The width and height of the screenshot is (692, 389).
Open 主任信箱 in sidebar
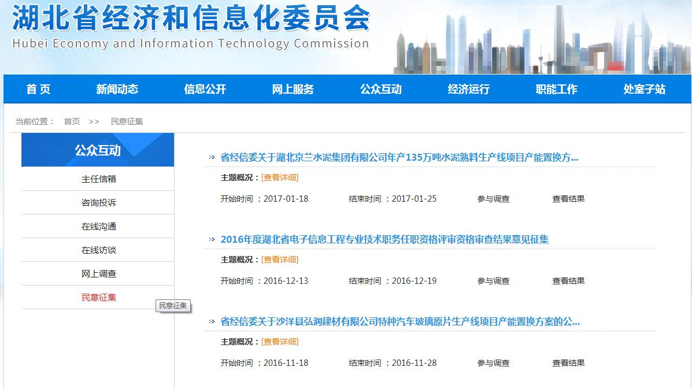click(98, 179)
